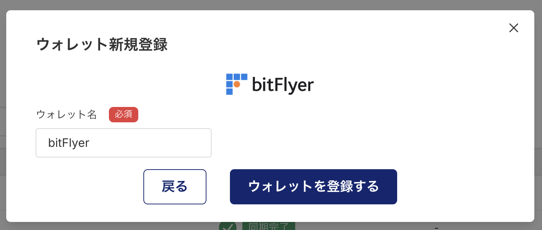Focus the ウォレット名 input field
This screenshot has width=542, height=230.
click(x=124, y=143)
